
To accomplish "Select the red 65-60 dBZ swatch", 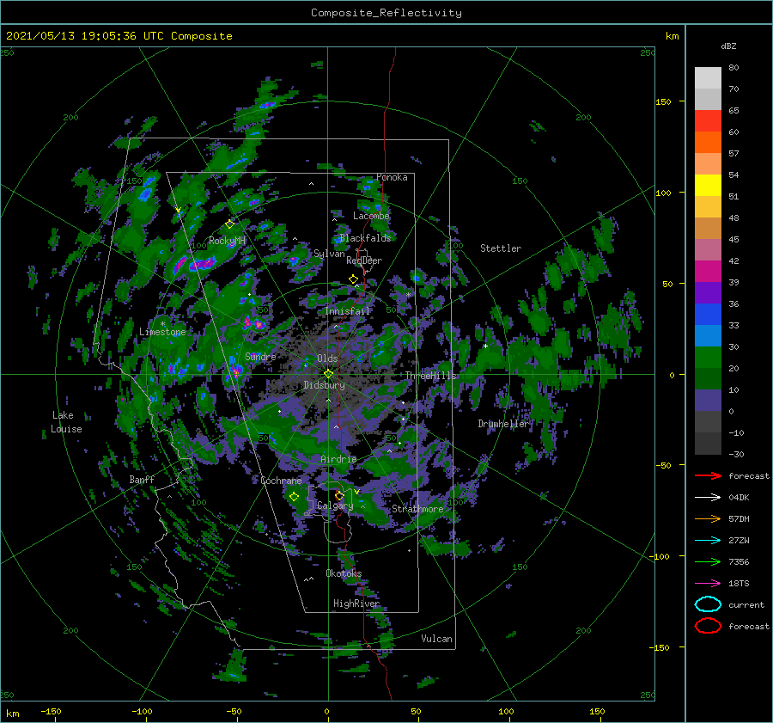I will tap(708, 121).
